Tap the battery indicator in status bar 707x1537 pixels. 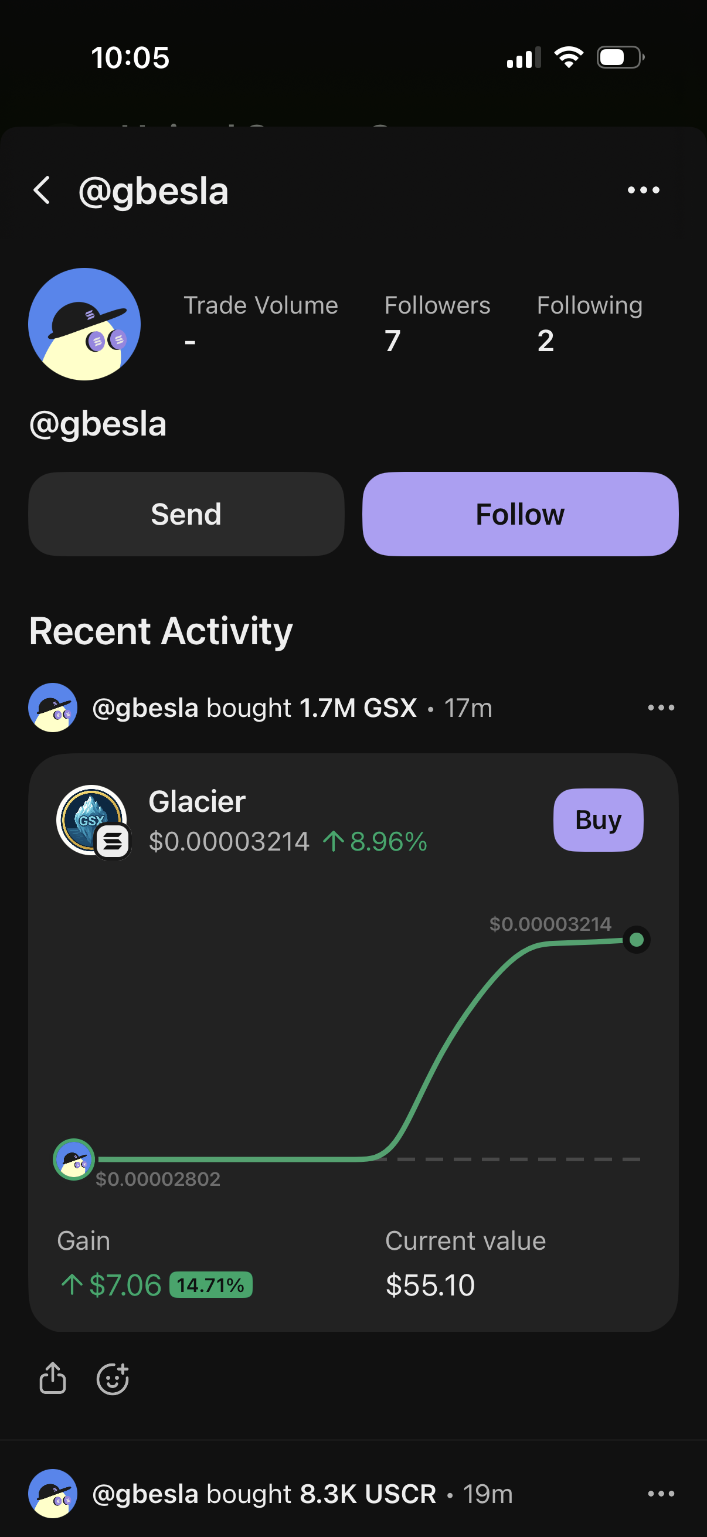pyautogui.click(x=620, y=58)
